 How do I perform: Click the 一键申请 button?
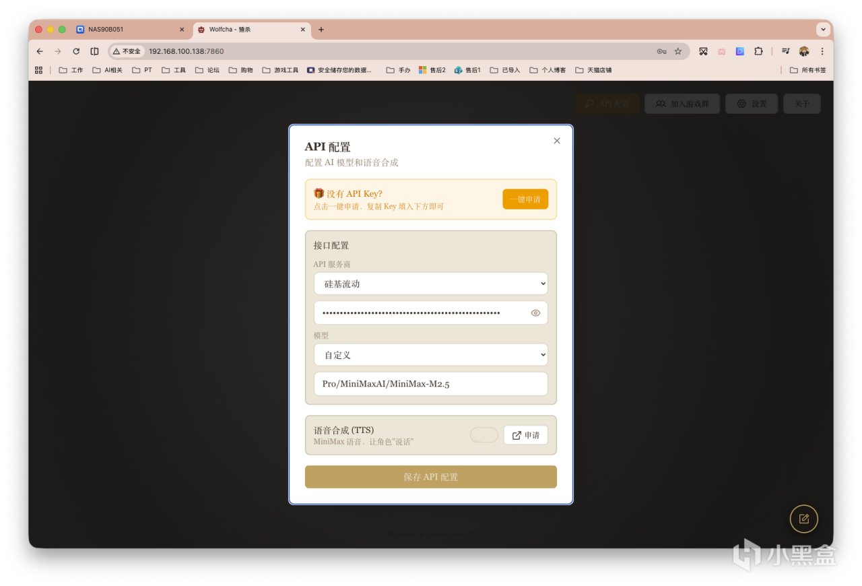pos(525,199)
